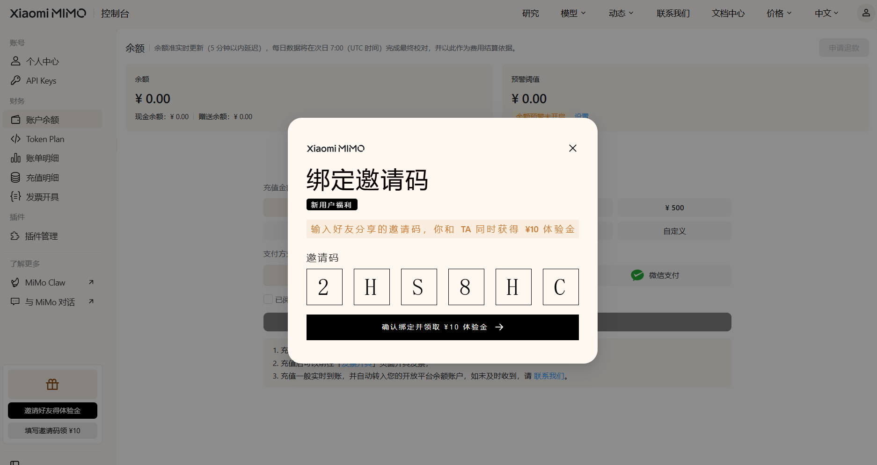Select the fourth invite code box with 8
The height and width of the screenshot is (465, 877).
coord(466,287)
